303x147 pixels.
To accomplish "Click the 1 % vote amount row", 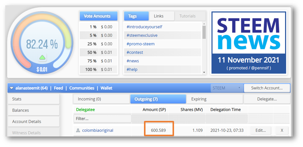I will (98, 27).
